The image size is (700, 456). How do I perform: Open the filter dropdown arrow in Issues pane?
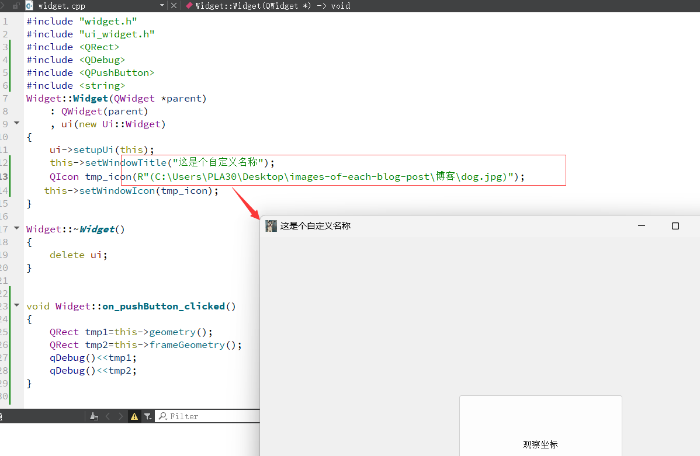click(151, 419)
